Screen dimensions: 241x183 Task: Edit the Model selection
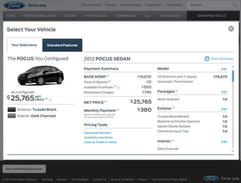point(224,69)
